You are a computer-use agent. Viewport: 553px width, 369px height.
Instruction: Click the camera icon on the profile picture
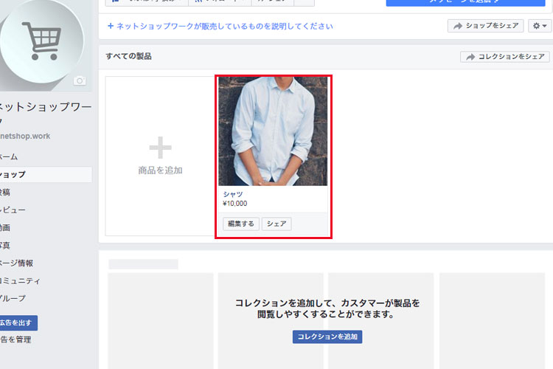pyautogui.click(x=80, y=81)
